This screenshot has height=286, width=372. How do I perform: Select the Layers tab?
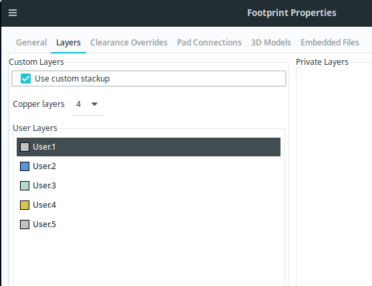coord(68,43)
